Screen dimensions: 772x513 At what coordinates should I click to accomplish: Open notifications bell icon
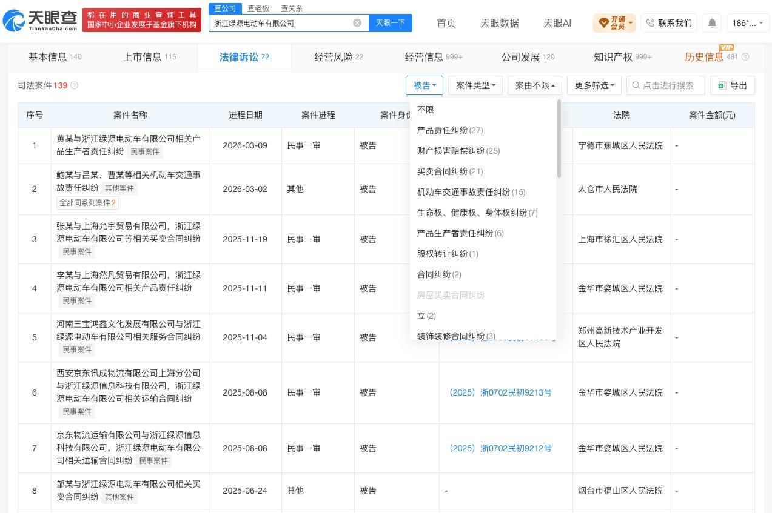pos(712,23)
